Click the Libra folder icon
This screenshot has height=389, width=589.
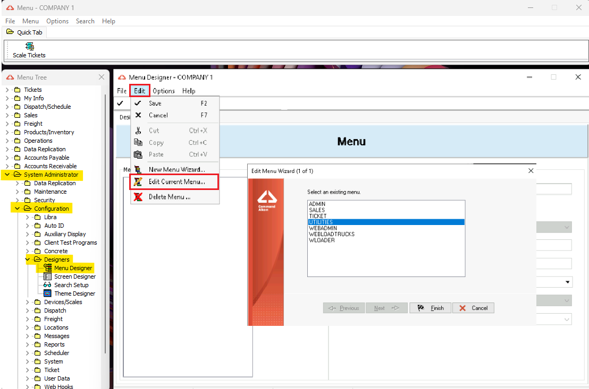[x=38, y=217]
